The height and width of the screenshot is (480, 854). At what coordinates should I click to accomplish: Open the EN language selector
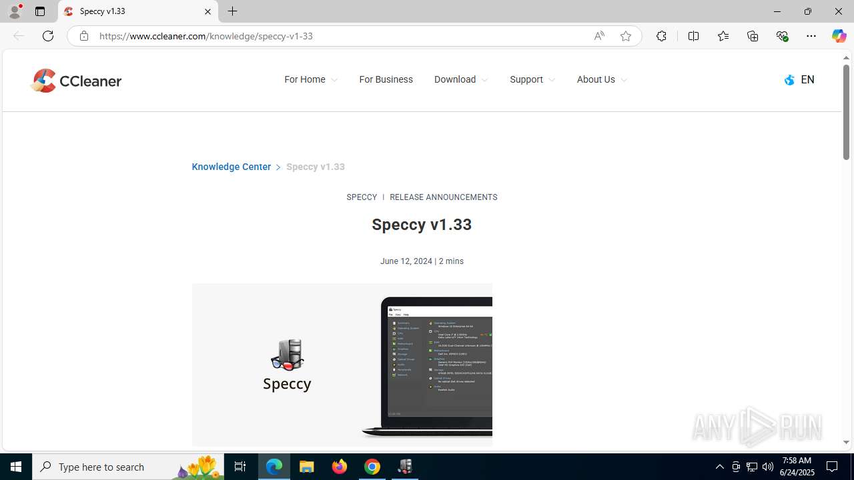tap(799, 79)
